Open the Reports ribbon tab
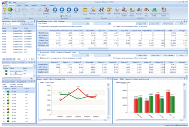Viewport: 189px width, 127px height. (34, 5)
